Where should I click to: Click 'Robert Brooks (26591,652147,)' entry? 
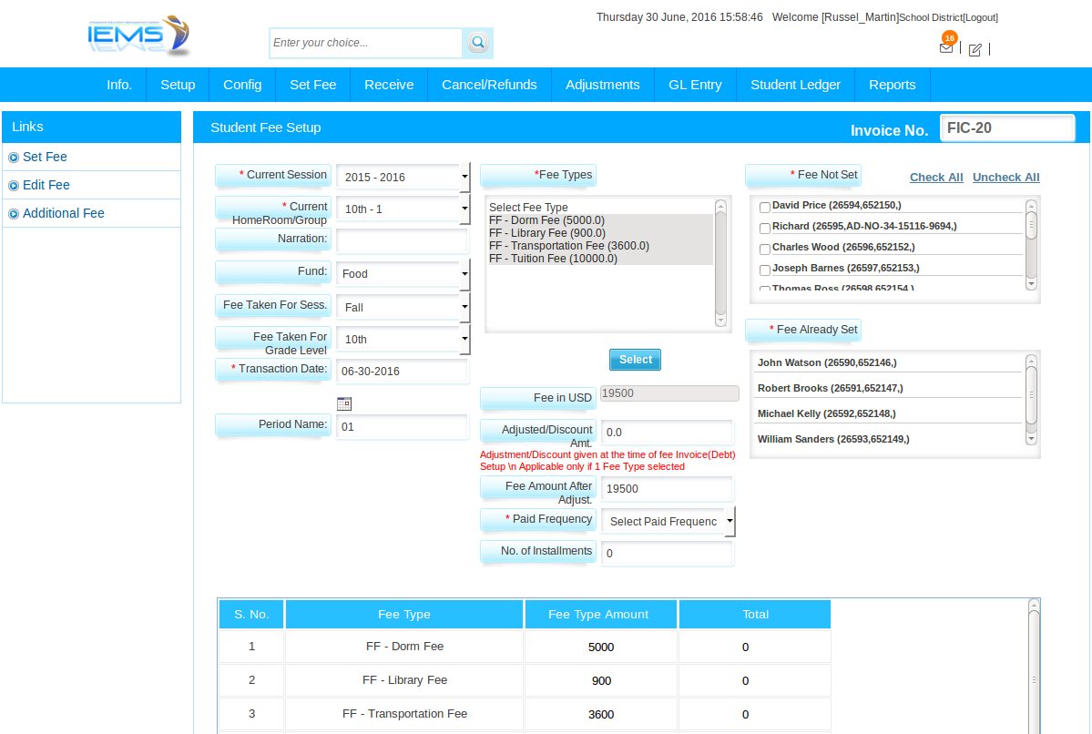point(830,388)
